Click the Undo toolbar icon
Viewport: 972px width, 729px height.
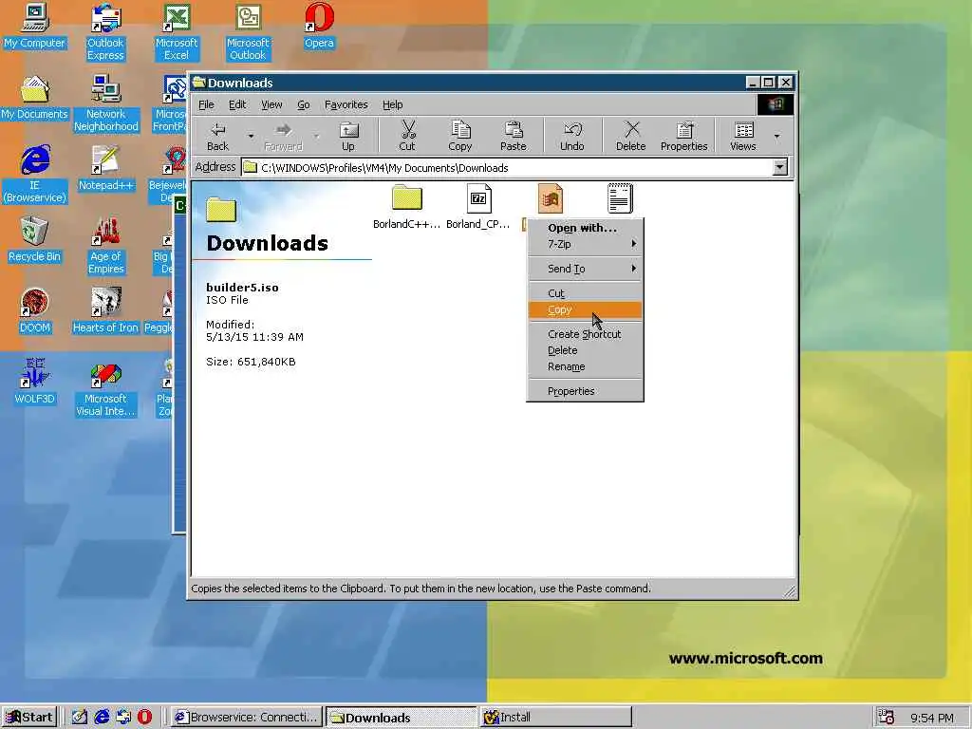coord(572,136)
